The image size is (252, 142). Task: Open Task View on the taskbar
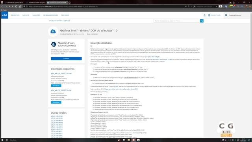pyautogui.click(x=7, y=140)
